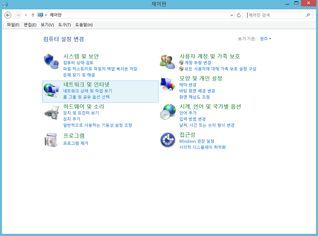
Task: Open the Appearance and Personalization monitor icon
Action: point(168,84)
